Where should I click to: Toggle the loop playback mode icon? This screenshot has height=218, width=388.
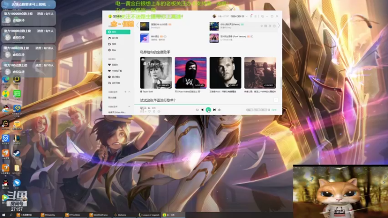[197, 110]
